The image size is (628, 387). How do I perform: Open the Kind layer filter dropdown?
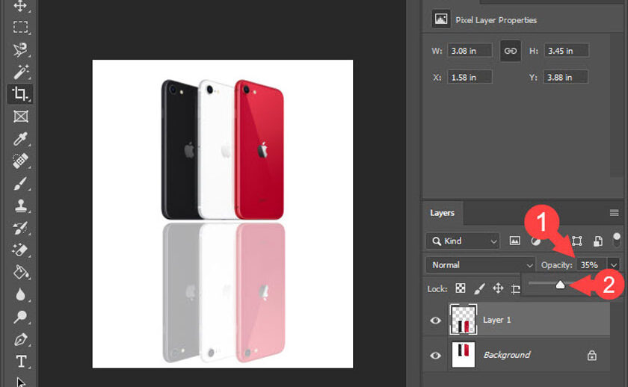tap(462, 241)
